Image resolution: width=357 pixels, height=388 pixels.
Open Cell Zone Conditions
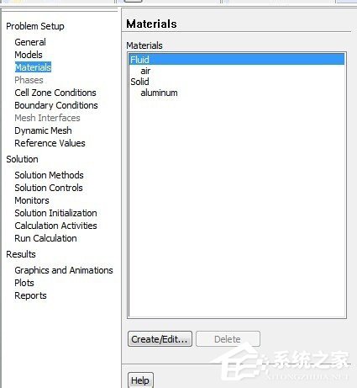[x=55, y=93]
